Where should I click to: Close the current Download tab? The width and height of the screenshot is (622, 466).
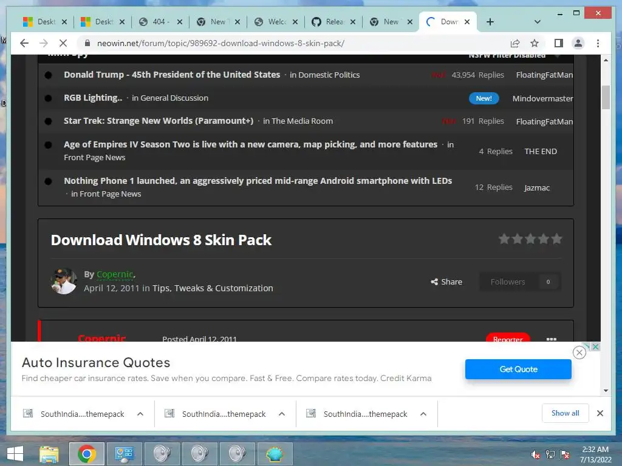[x=467, y=22]
